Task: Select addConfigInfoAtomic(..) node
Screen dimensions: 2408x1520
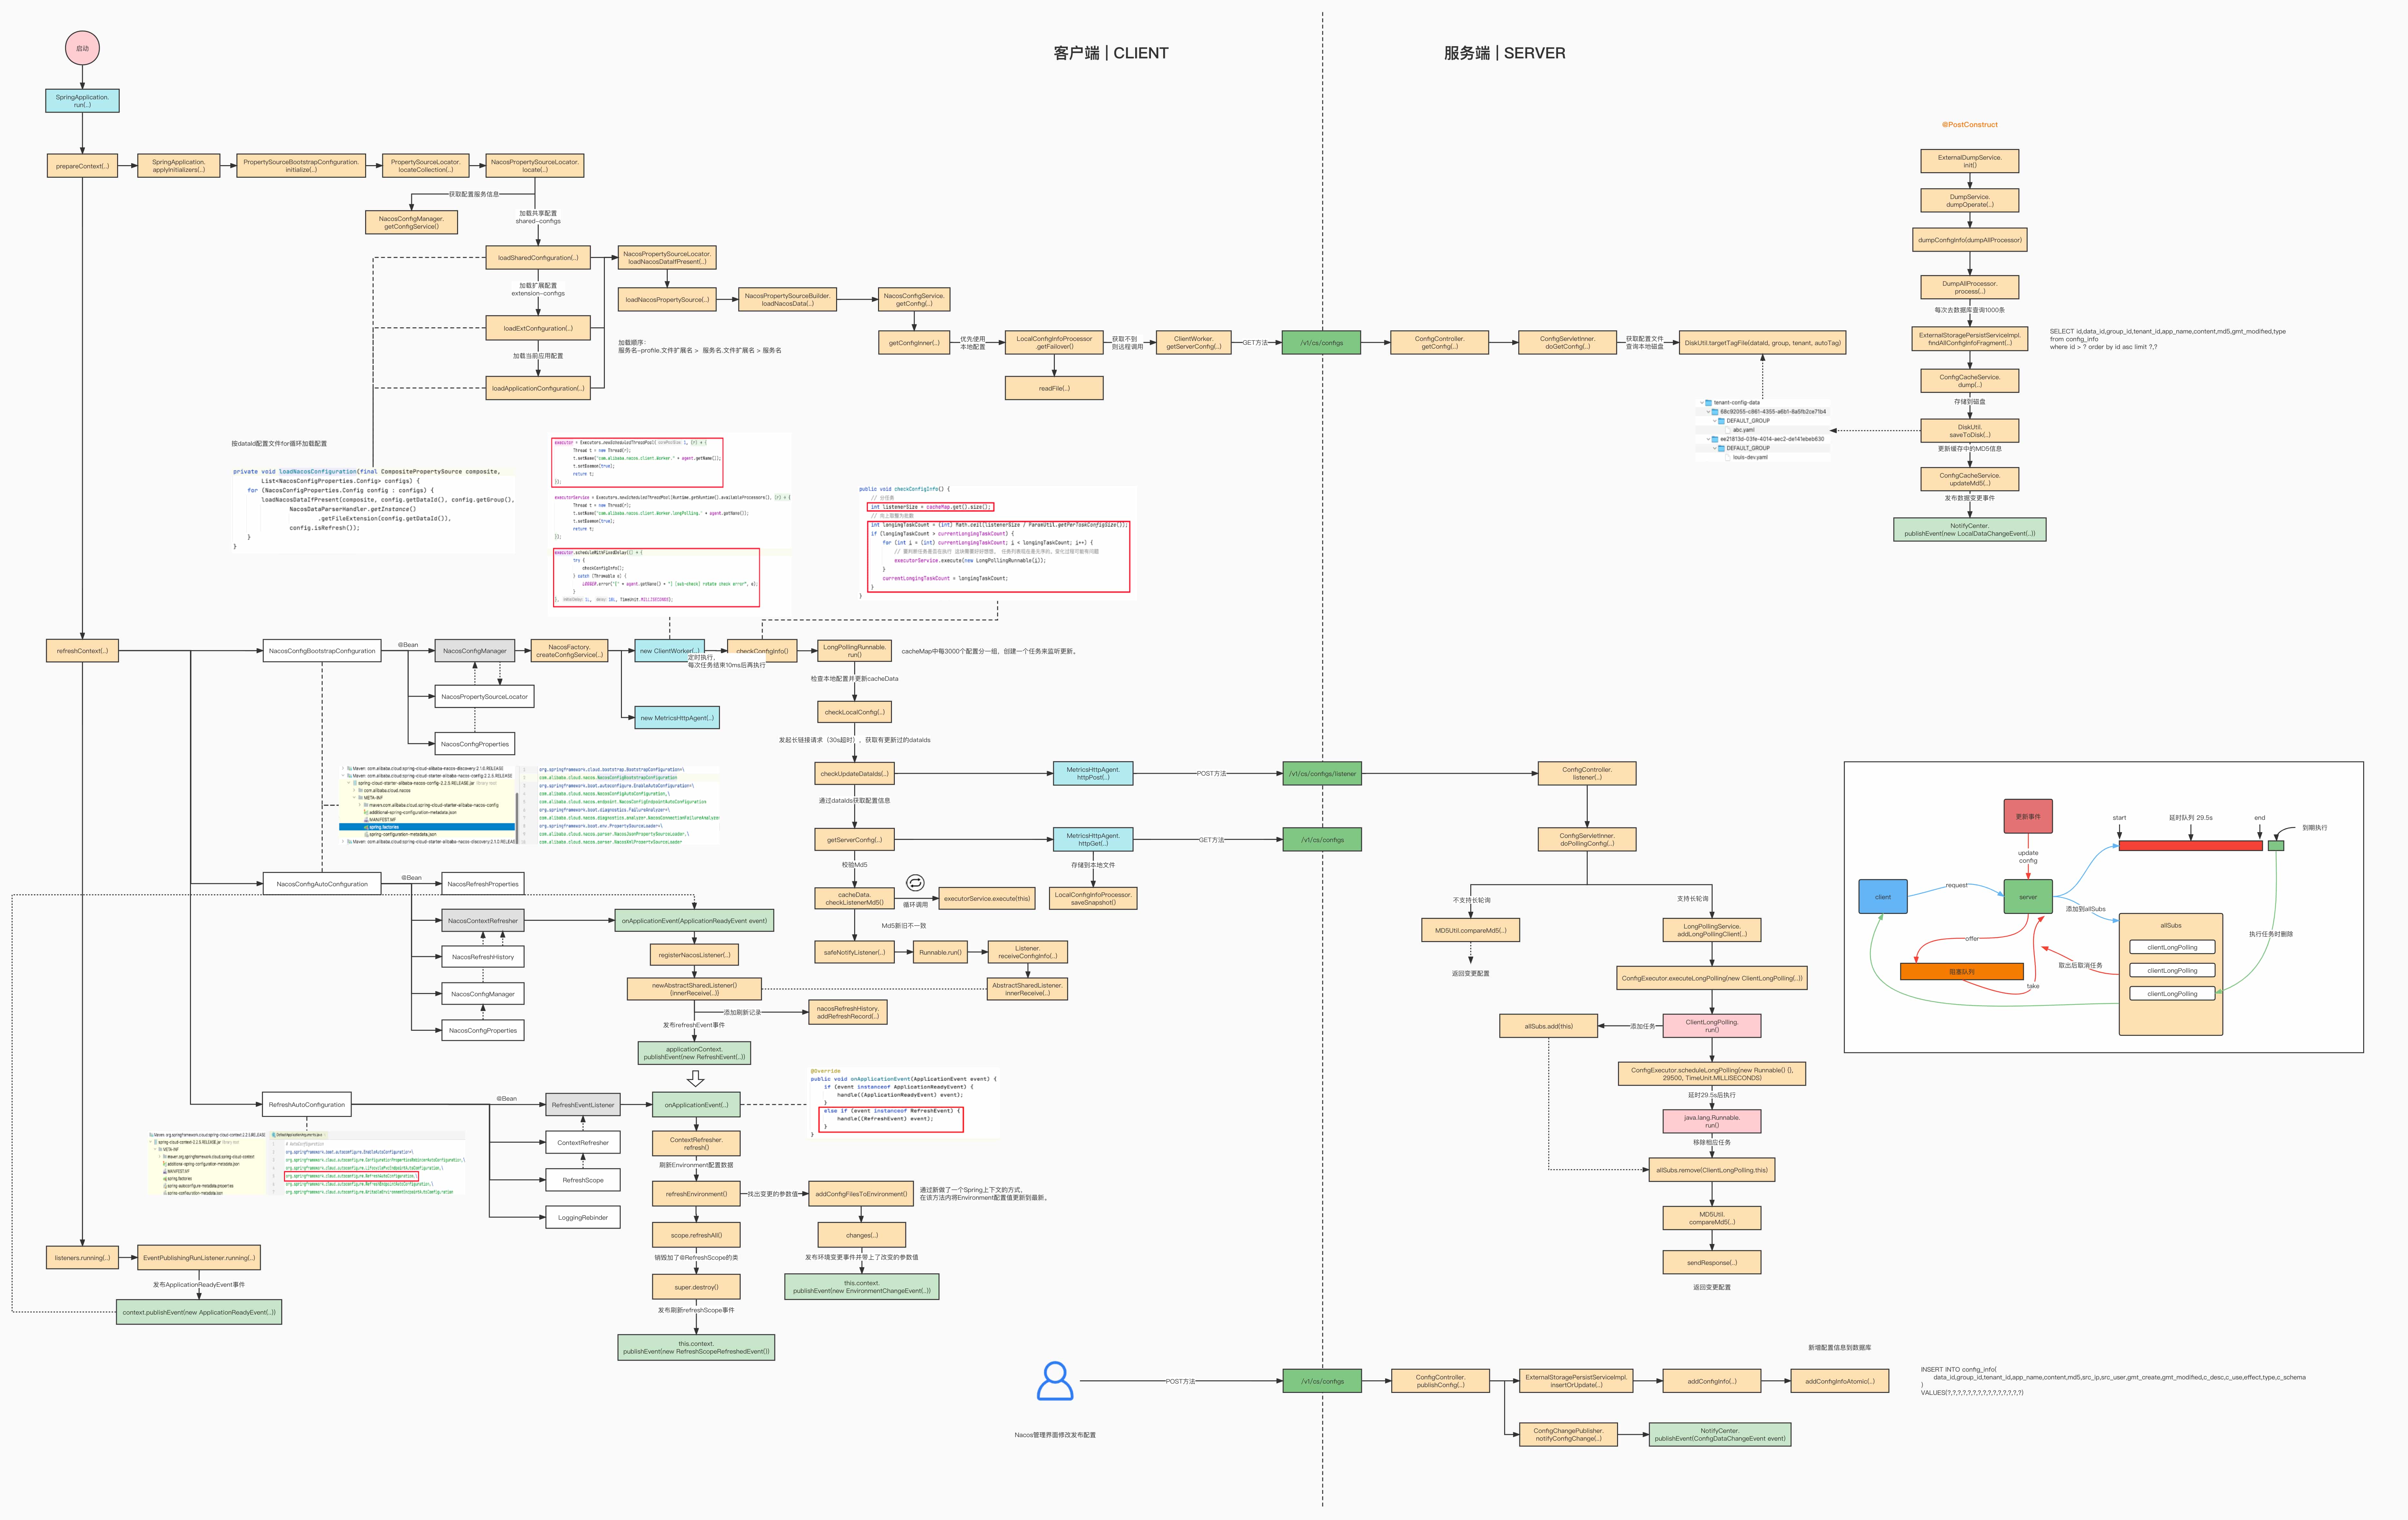Action: (x=1840, y=1381)
